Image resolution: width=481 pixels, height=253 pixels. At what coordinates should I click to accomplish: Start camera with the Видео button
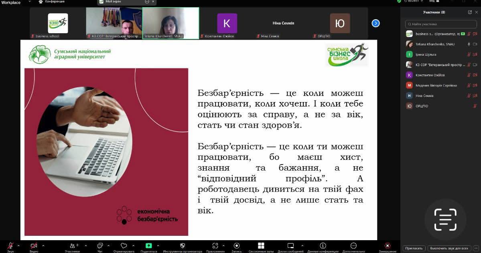34,247
